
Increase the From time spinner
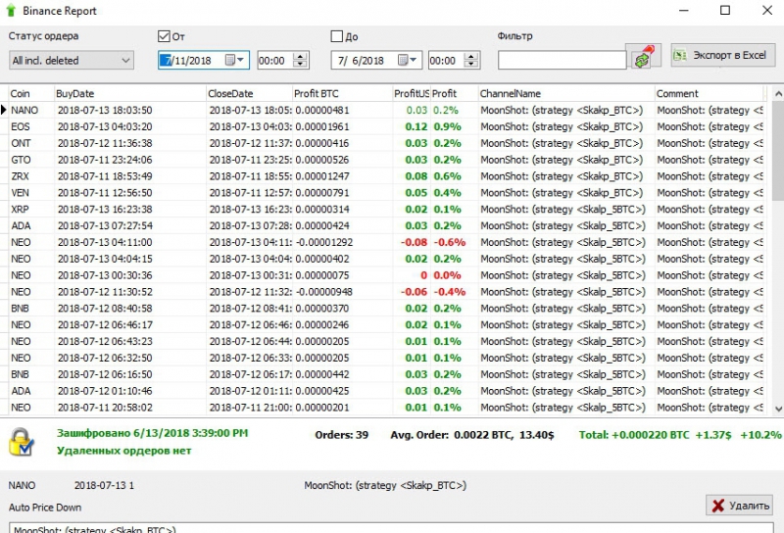pos(300,56)
